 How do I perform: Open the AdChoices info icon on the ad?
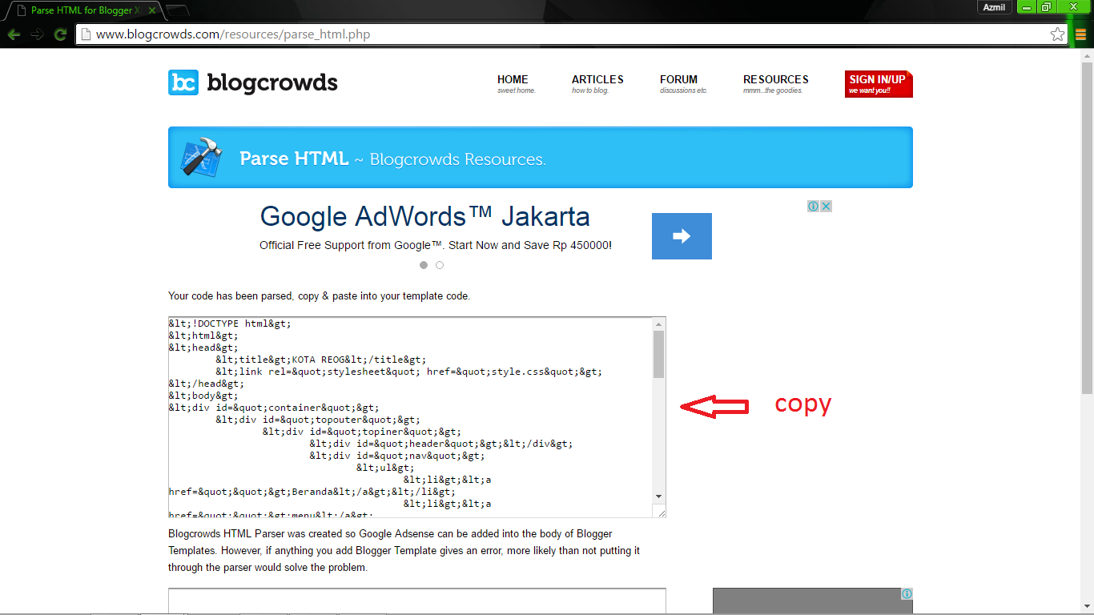[813, 206]
